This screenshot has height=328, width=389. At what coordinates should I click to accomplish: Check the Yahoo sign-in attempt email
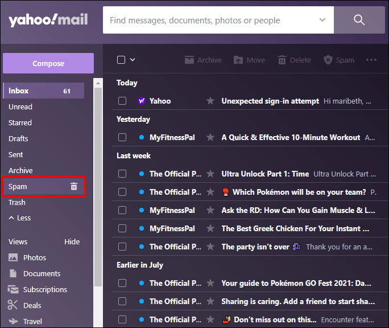pos(122,101)
